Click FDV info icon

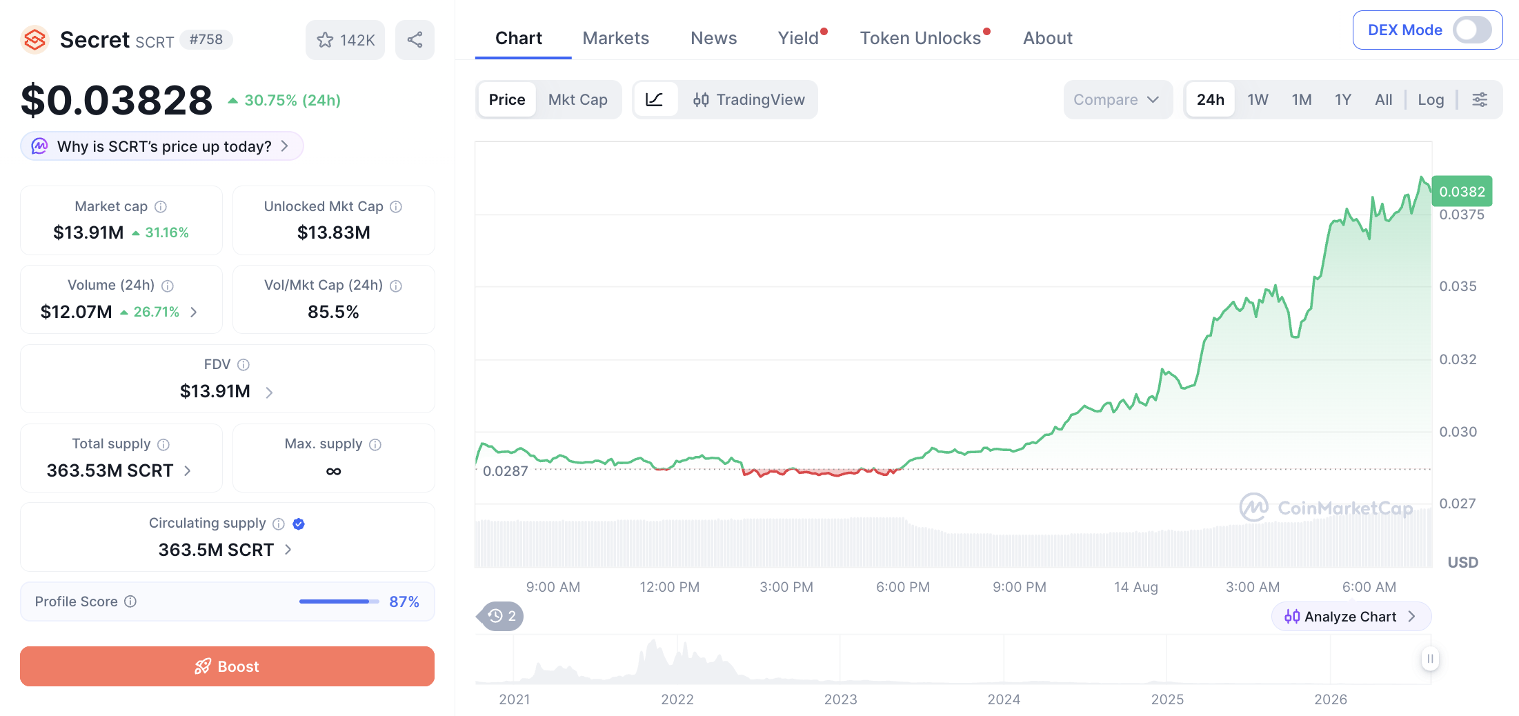(244, 365)
